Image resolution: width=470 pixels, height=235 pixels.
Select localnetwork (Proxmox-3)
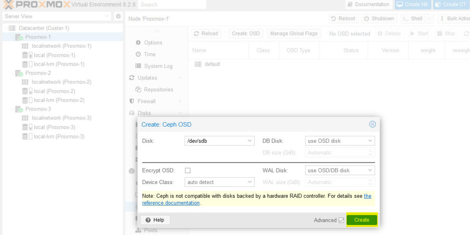click(x=62, y=118)
